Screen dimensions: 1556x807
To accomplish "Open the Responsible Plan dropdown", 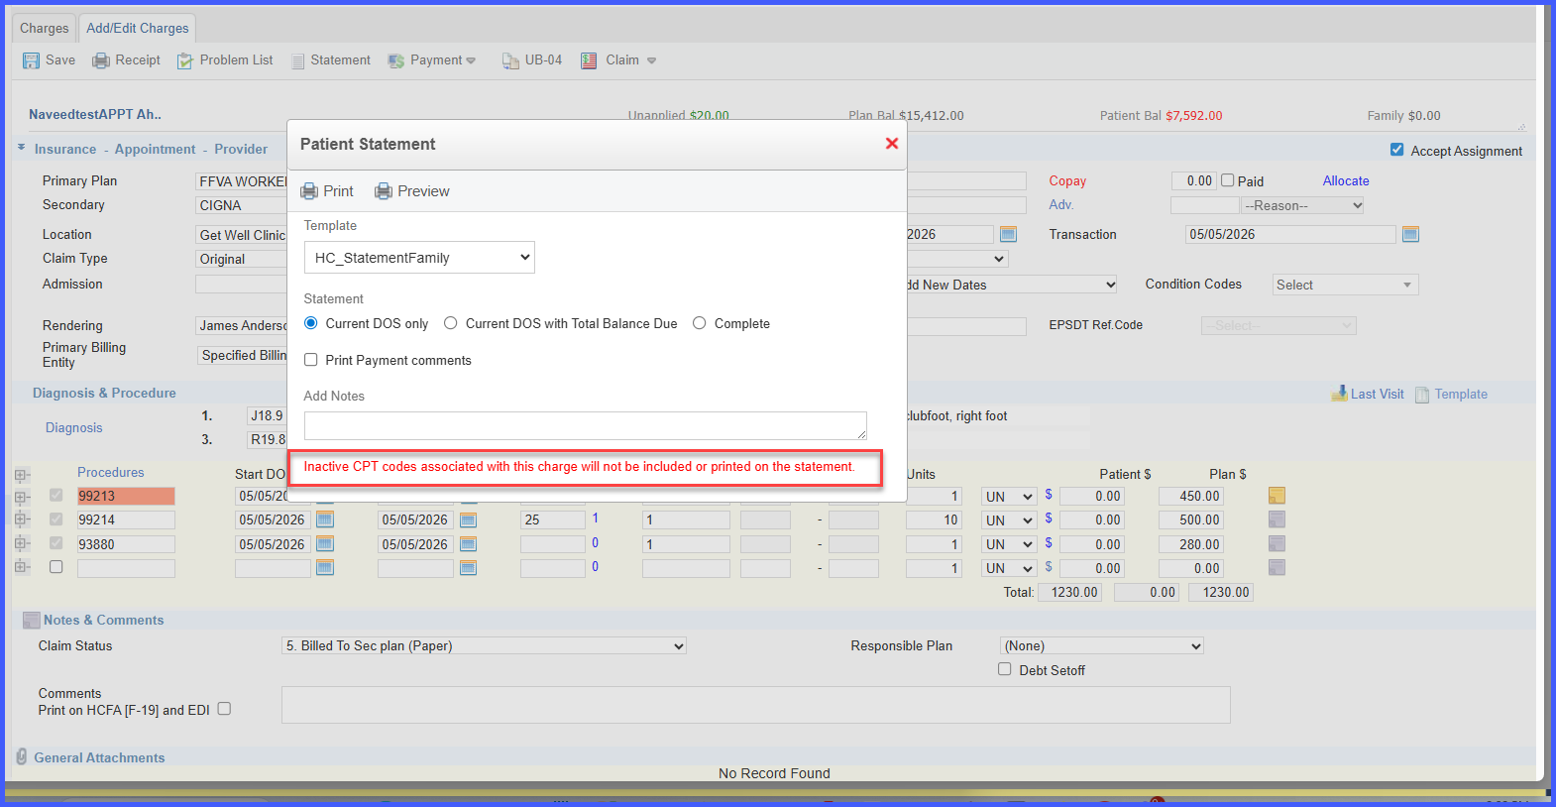I will pyautogui.click(x=1102, y=645).
